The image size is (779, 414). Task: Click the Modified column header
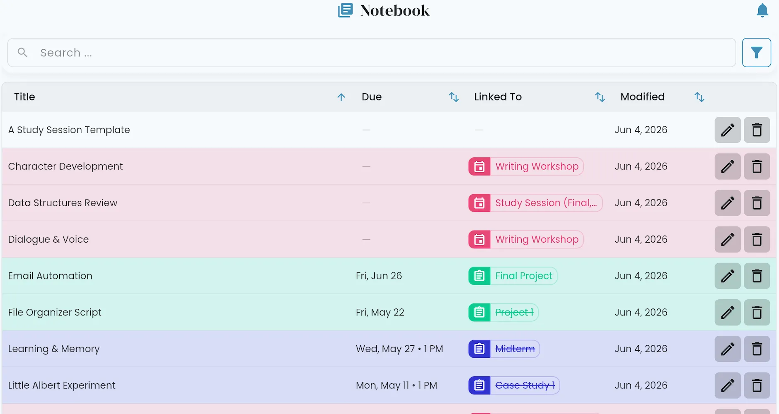(x=642, y=97)
